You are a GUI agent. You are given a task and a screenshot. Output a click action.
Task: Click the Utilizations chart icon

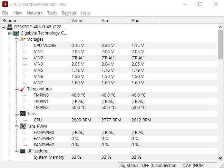(x=23, y=151)
